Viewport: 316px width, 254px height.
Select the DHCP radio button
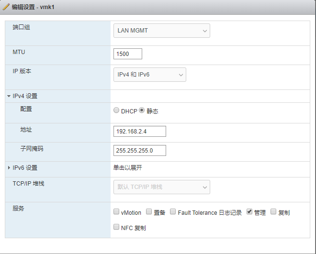pos(116,110)
